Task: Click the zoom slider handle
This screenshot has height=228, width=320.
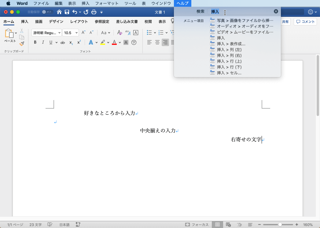Action: [x=280, y=225]
